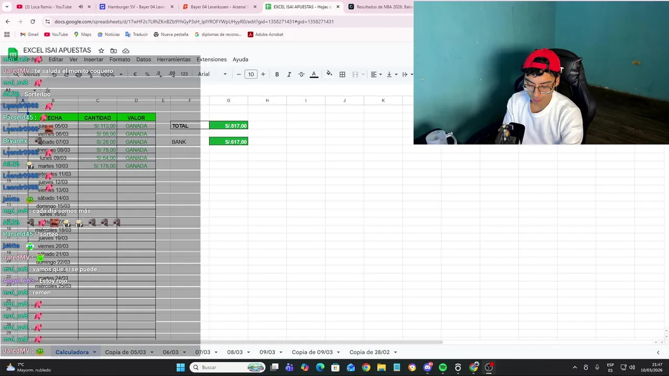The image size is (669, 376).
Task: Open the Adobe Acrobat bookmark
Action: coord(266,34)
